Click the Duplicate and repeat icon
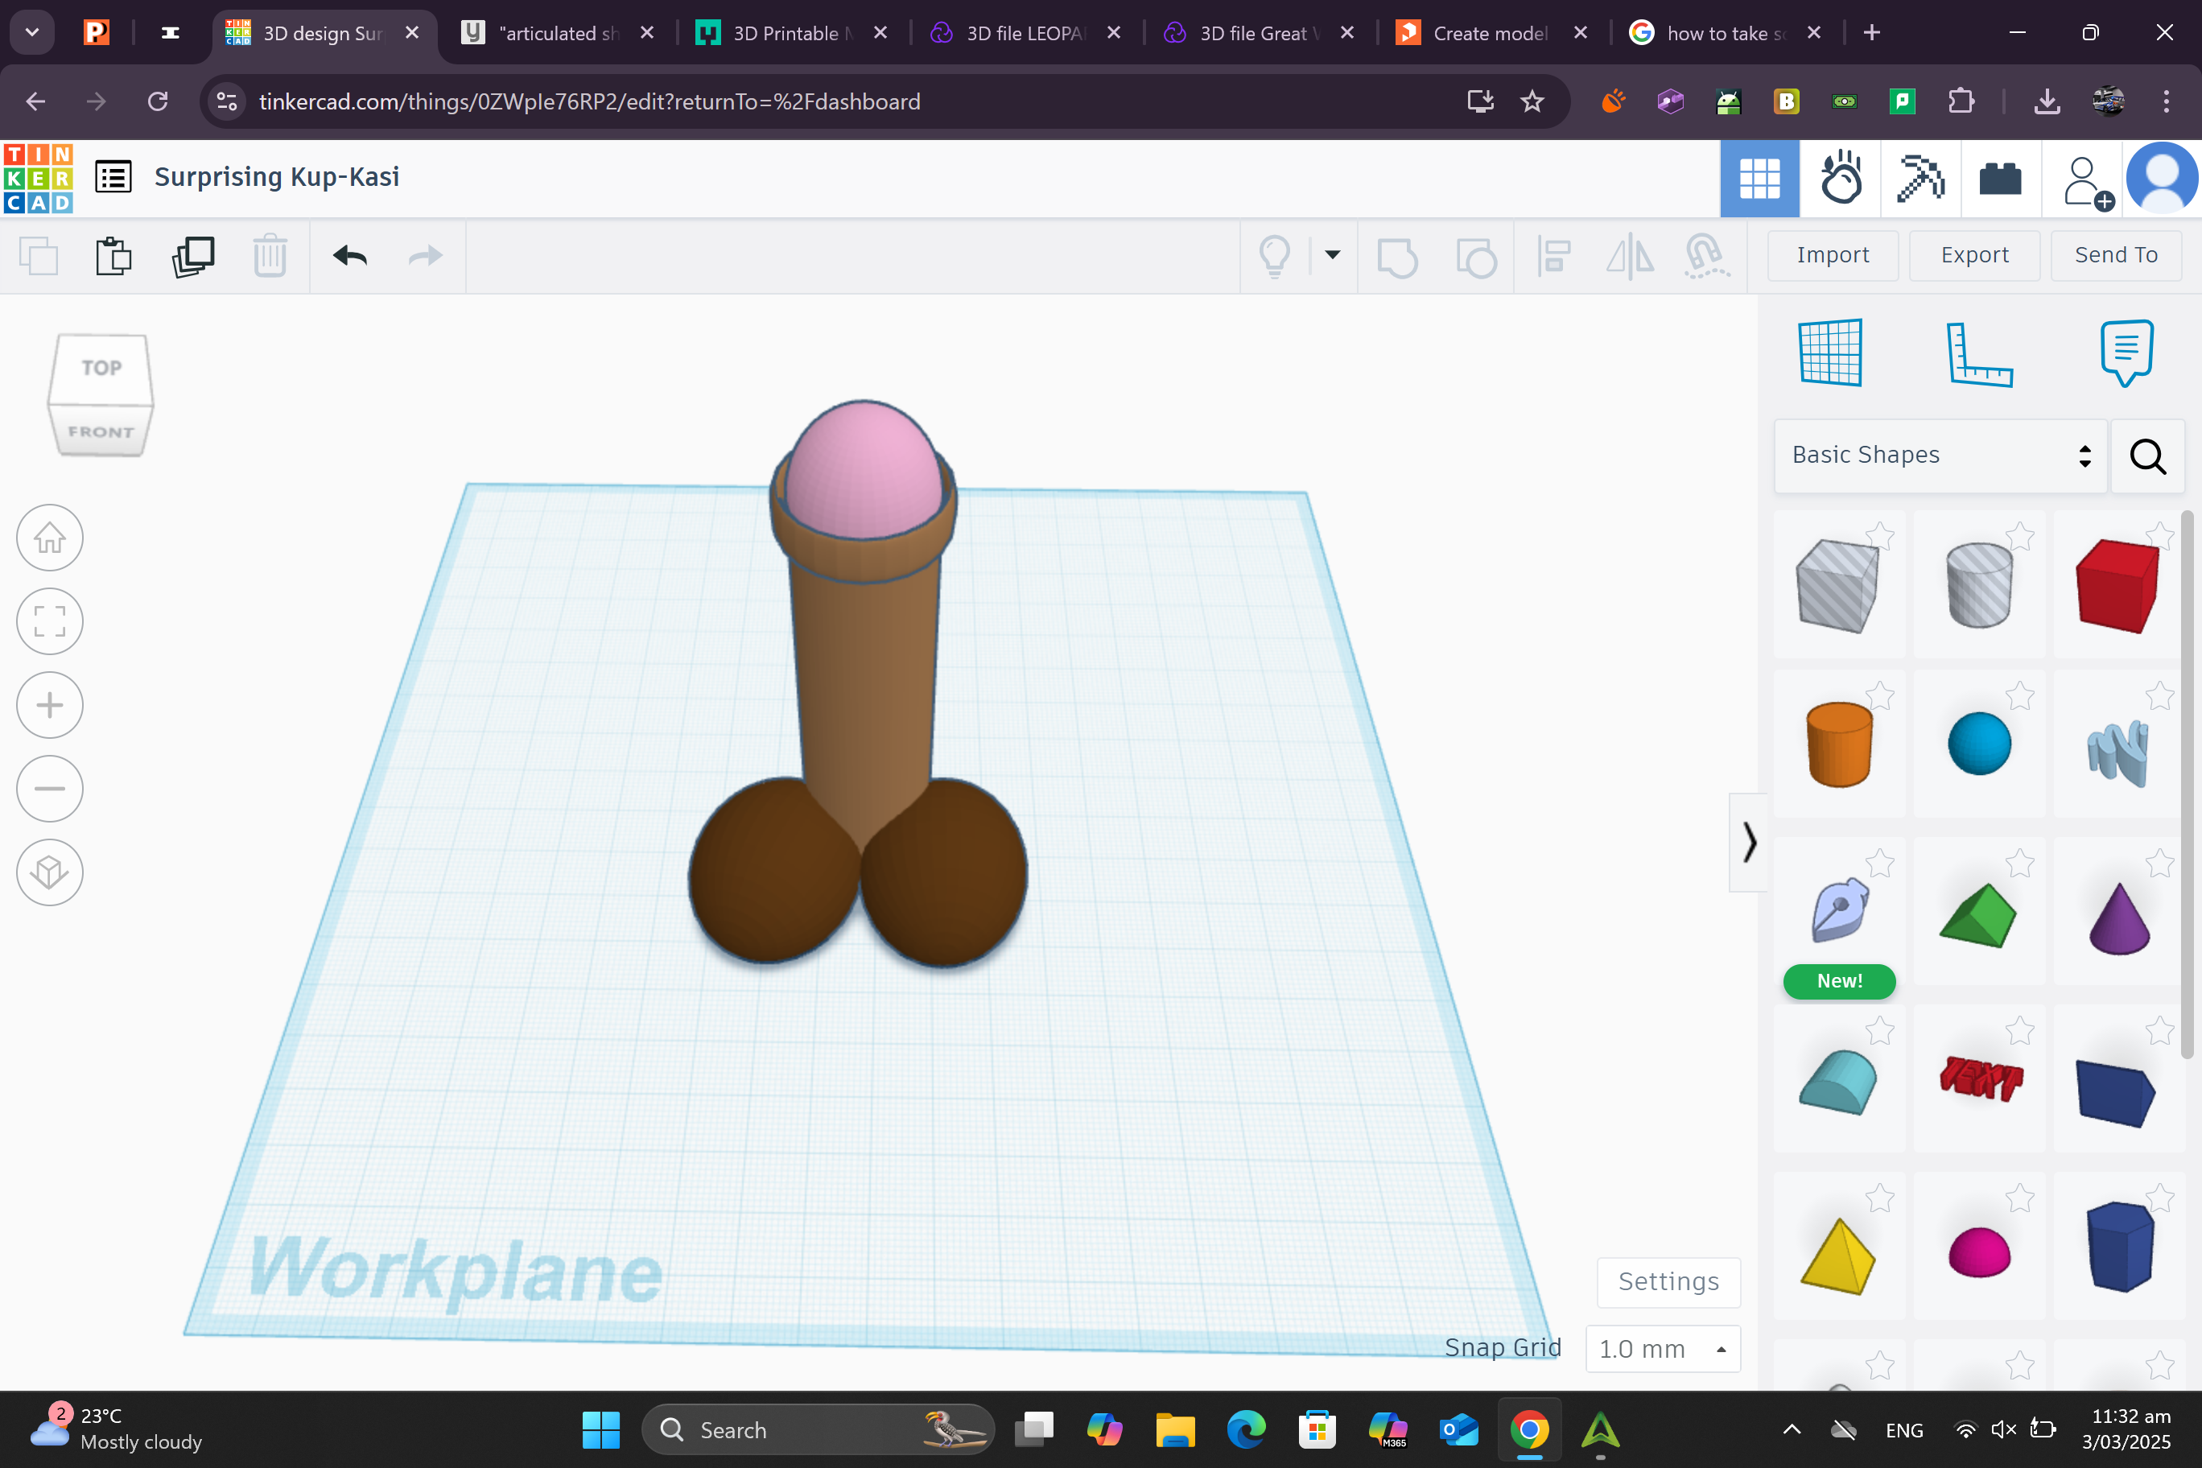 (193, 256)
